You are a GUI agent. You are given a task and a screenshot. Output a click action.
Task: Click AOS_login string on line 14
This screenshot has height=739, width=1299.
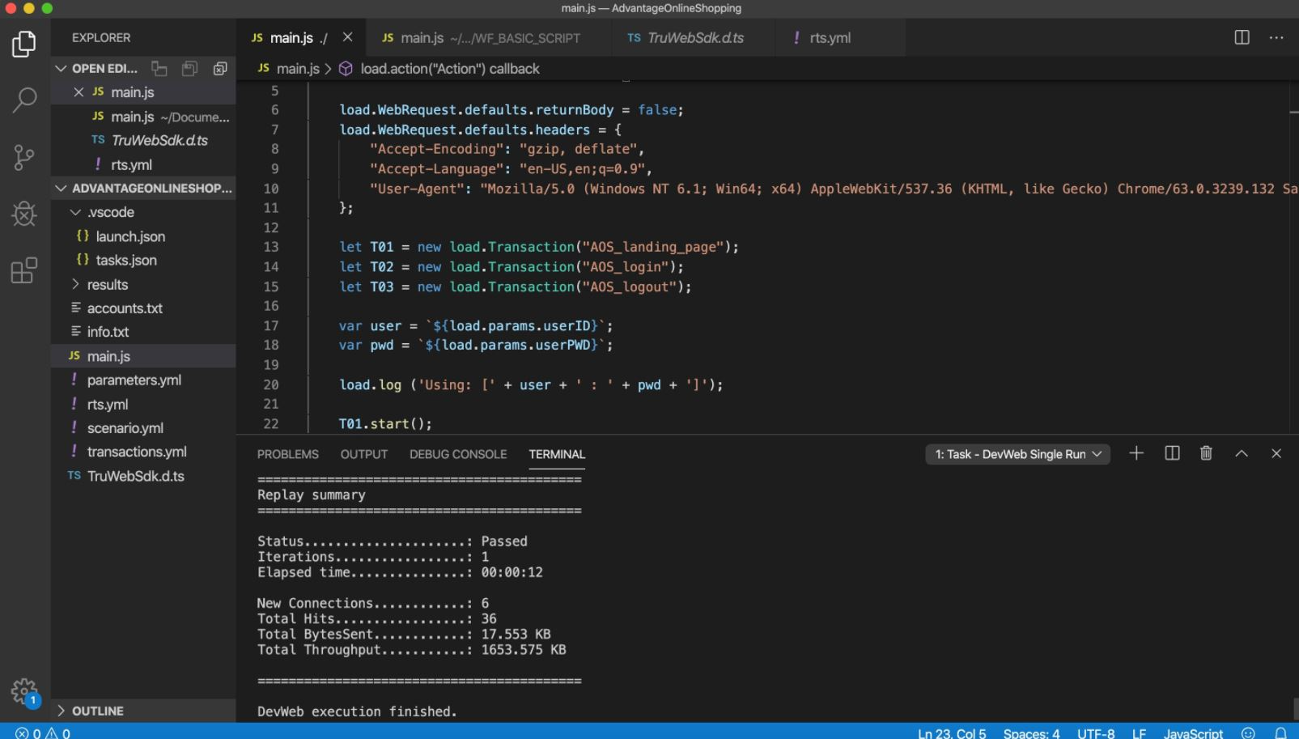point(625,267)
